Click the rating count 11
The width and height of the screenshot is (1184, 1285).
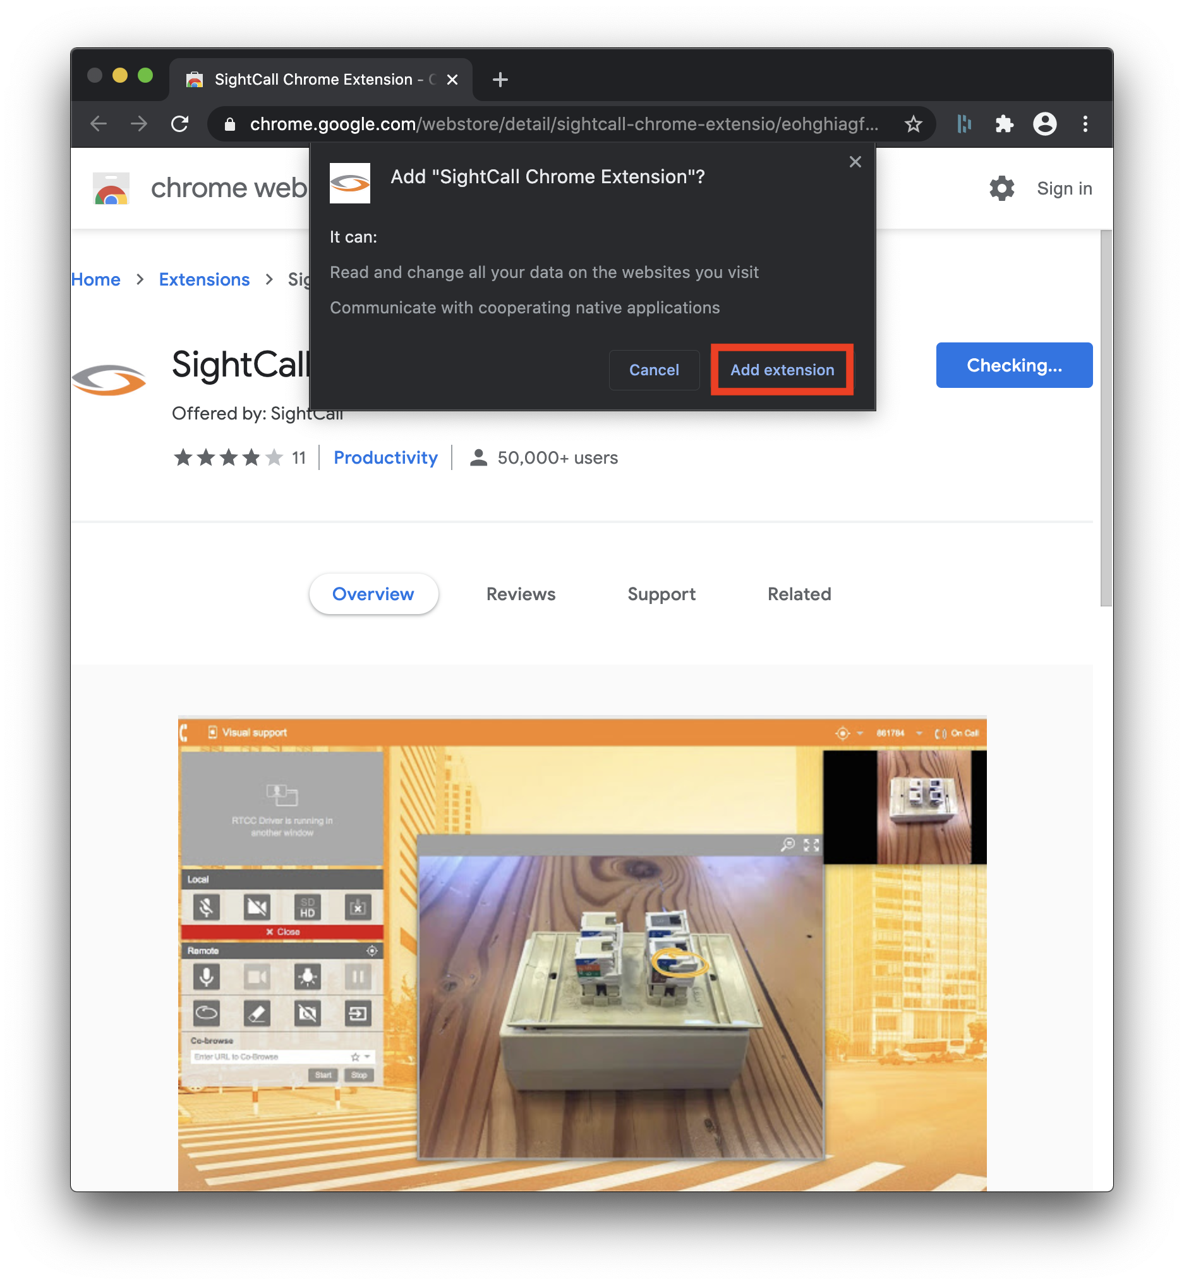point(299,457)
